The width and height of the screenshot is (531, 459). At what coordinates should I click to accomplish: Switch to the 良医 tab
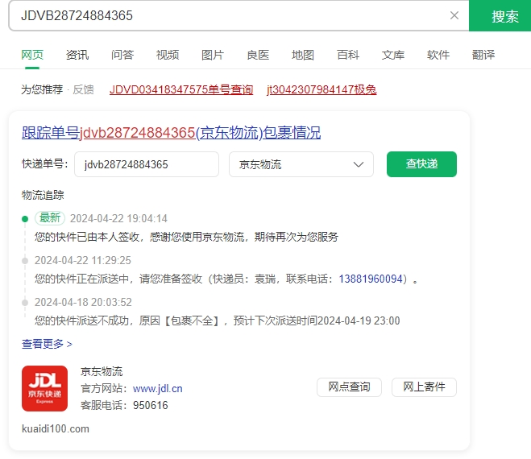coord(258,55)
